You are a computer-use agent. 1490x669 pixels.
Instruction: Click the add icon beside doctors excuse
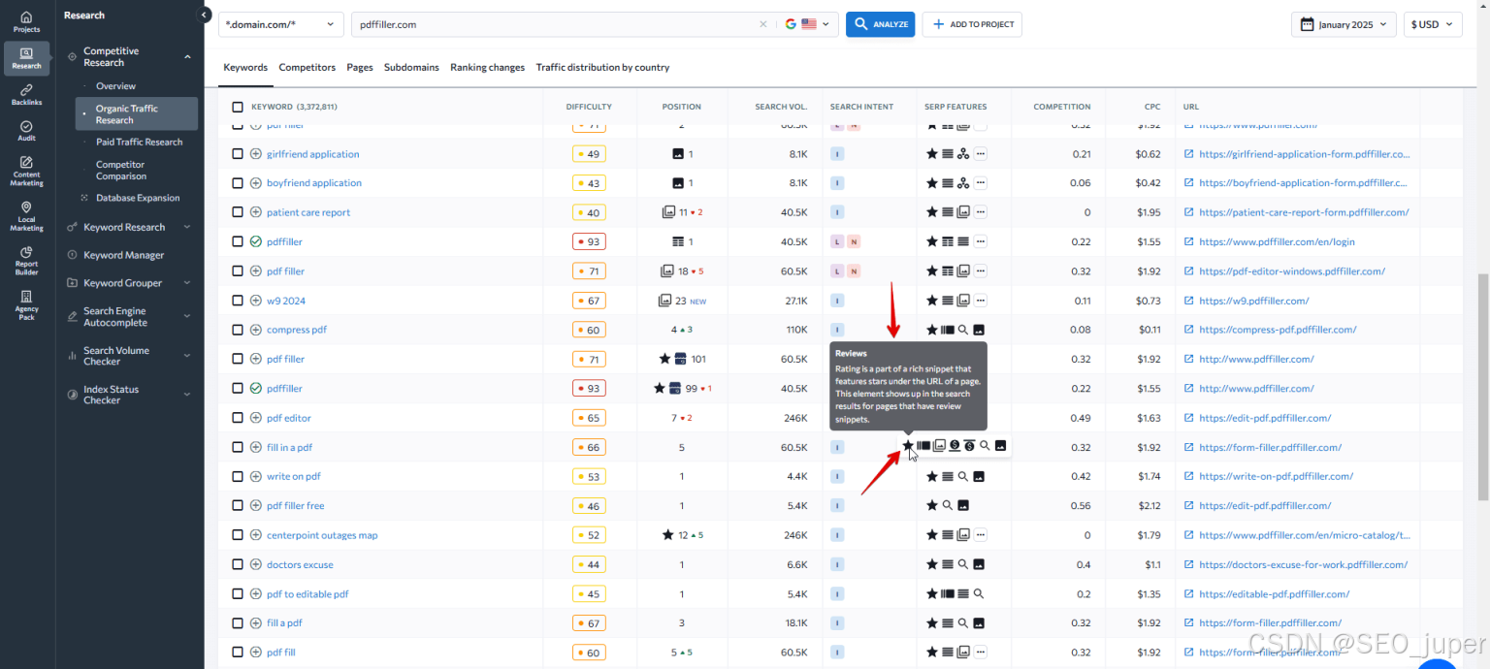click(256, 564)
